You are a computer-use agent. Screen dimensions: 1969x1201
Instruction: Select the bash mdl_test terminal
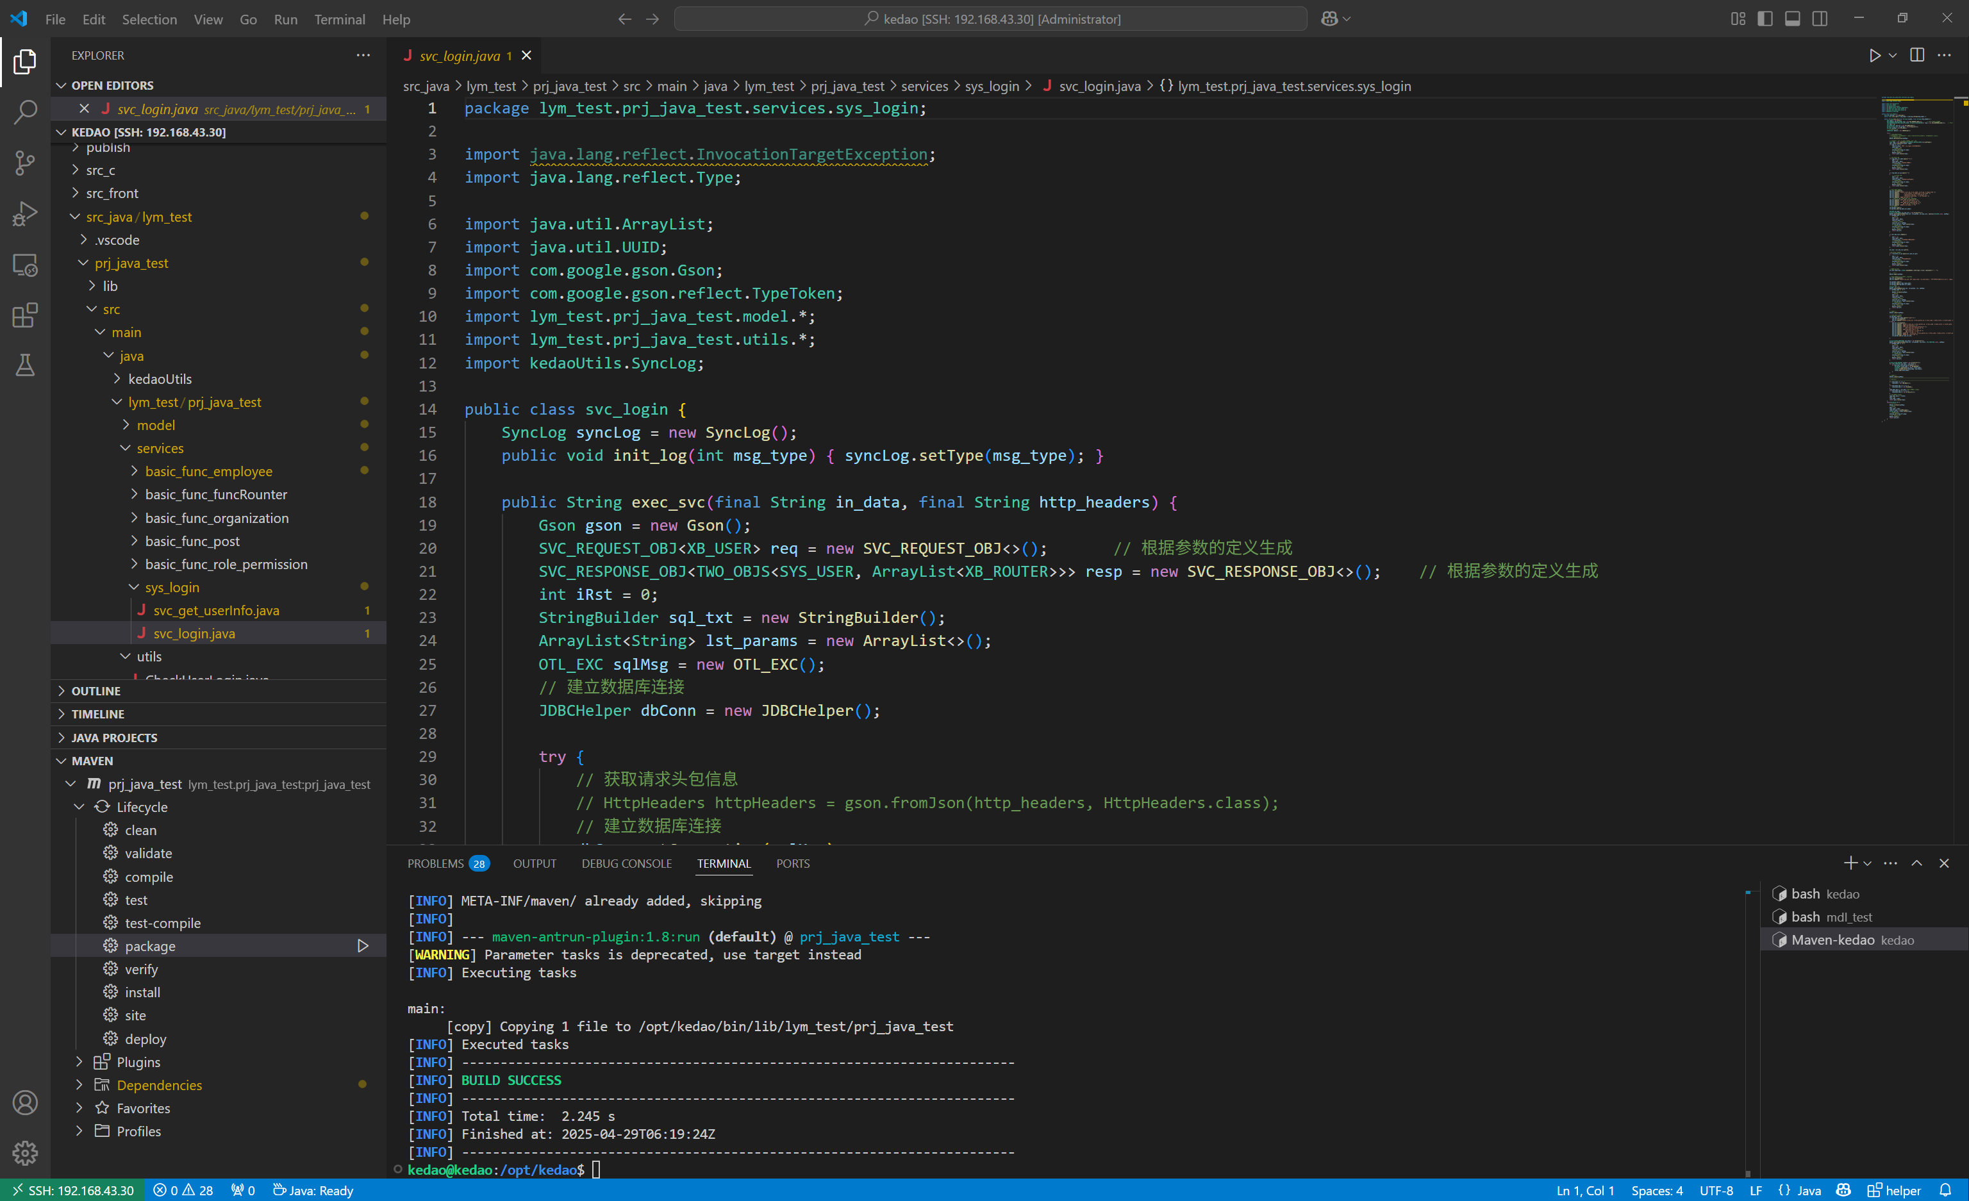(x=1830, y=916)
